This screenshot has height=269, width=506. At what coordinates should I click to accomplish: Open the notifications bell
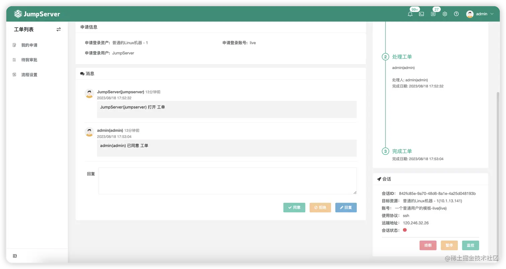[410, 14]
